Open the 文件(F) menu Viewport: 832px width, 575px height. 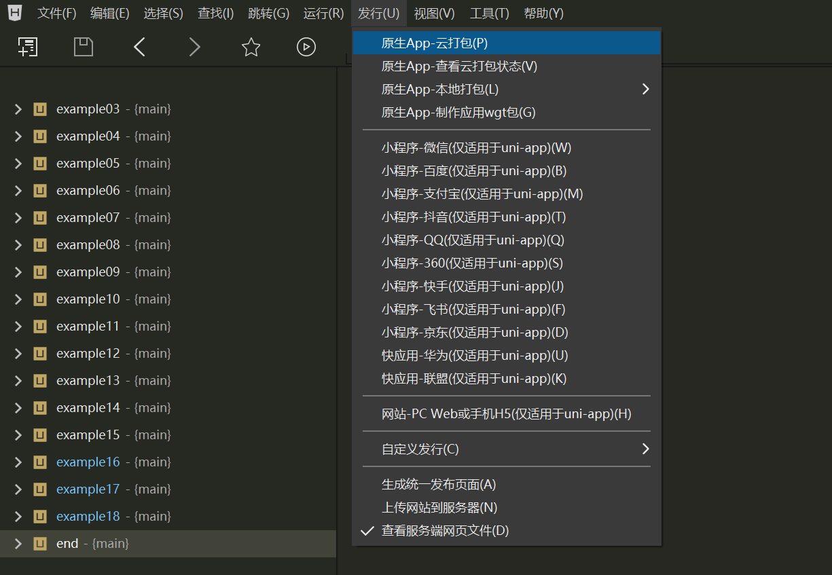(x=57, y=14)
